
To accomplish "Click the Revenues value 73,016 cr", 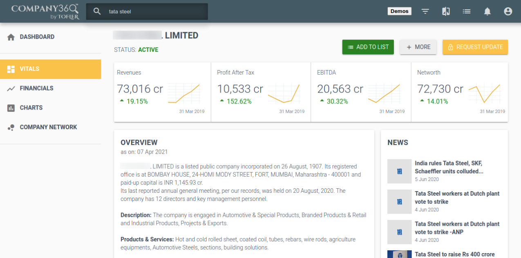I will (x=140, y=89).
